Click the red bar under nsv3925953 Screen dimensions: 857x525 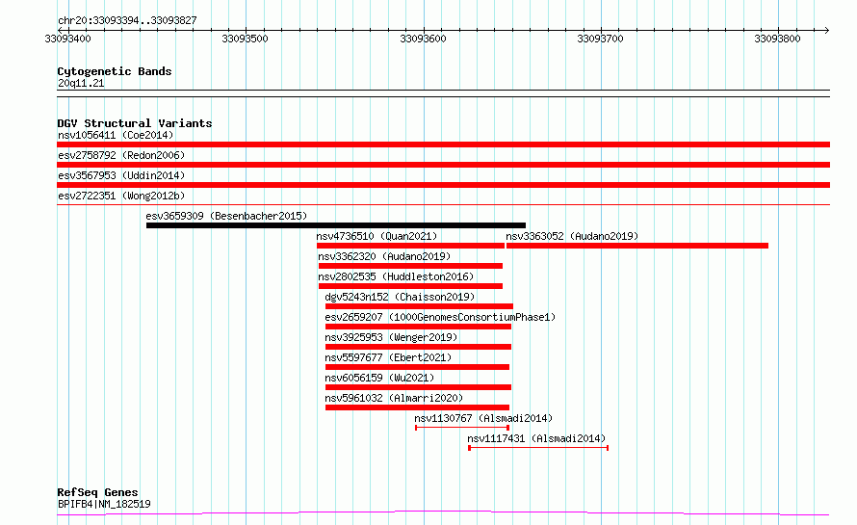418,347
